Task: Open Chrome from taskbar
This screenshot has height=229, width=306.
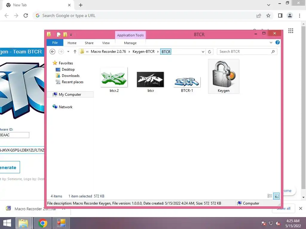Action: click(42, 223)
